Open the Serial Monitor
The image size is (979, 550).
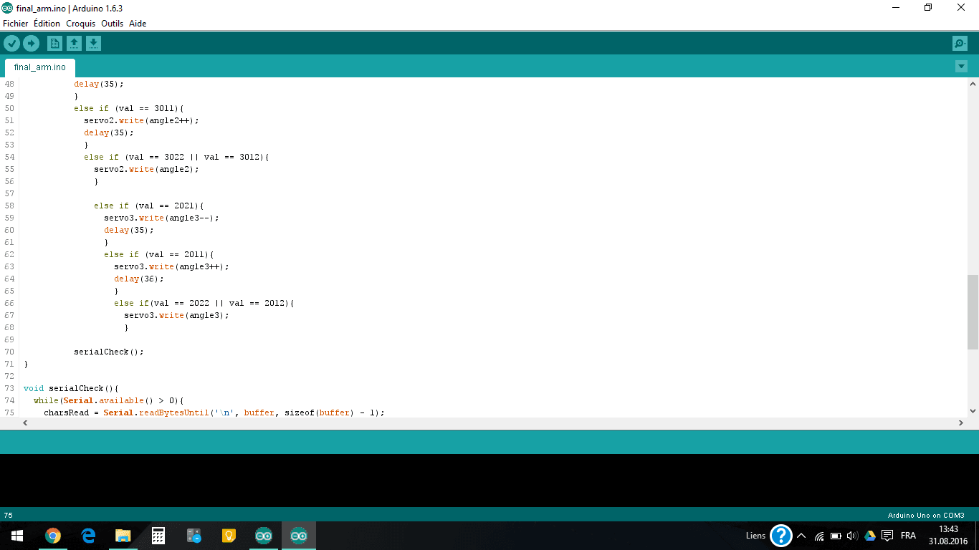tap(960, 43)
